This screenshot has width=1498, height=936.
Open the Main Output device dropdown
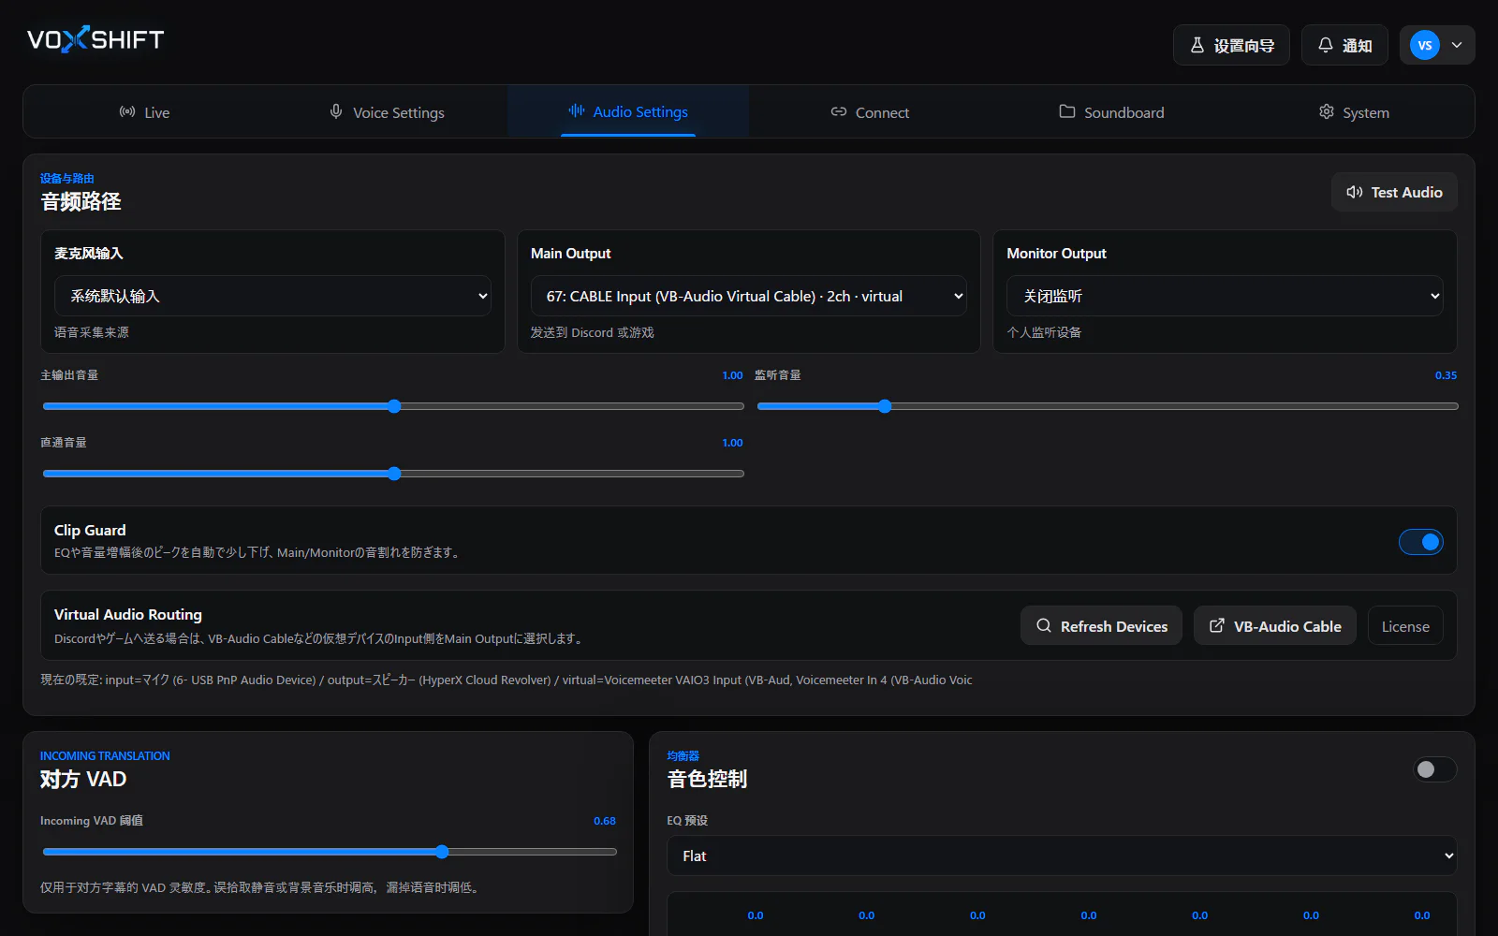tap(748, 296)
